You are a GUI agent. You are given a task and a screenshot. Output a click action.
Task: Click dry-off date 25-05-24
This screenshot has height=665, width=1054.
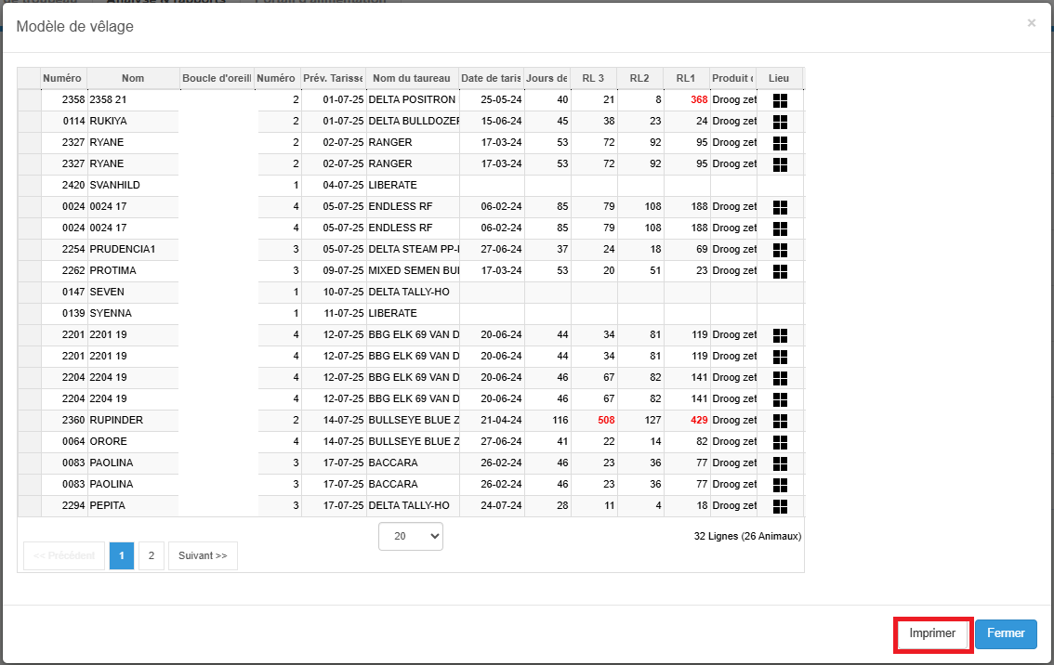coord(502,99)
